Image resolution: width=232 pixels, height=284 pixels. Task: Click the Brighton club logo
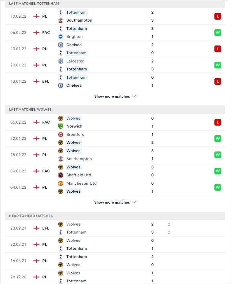61,37
